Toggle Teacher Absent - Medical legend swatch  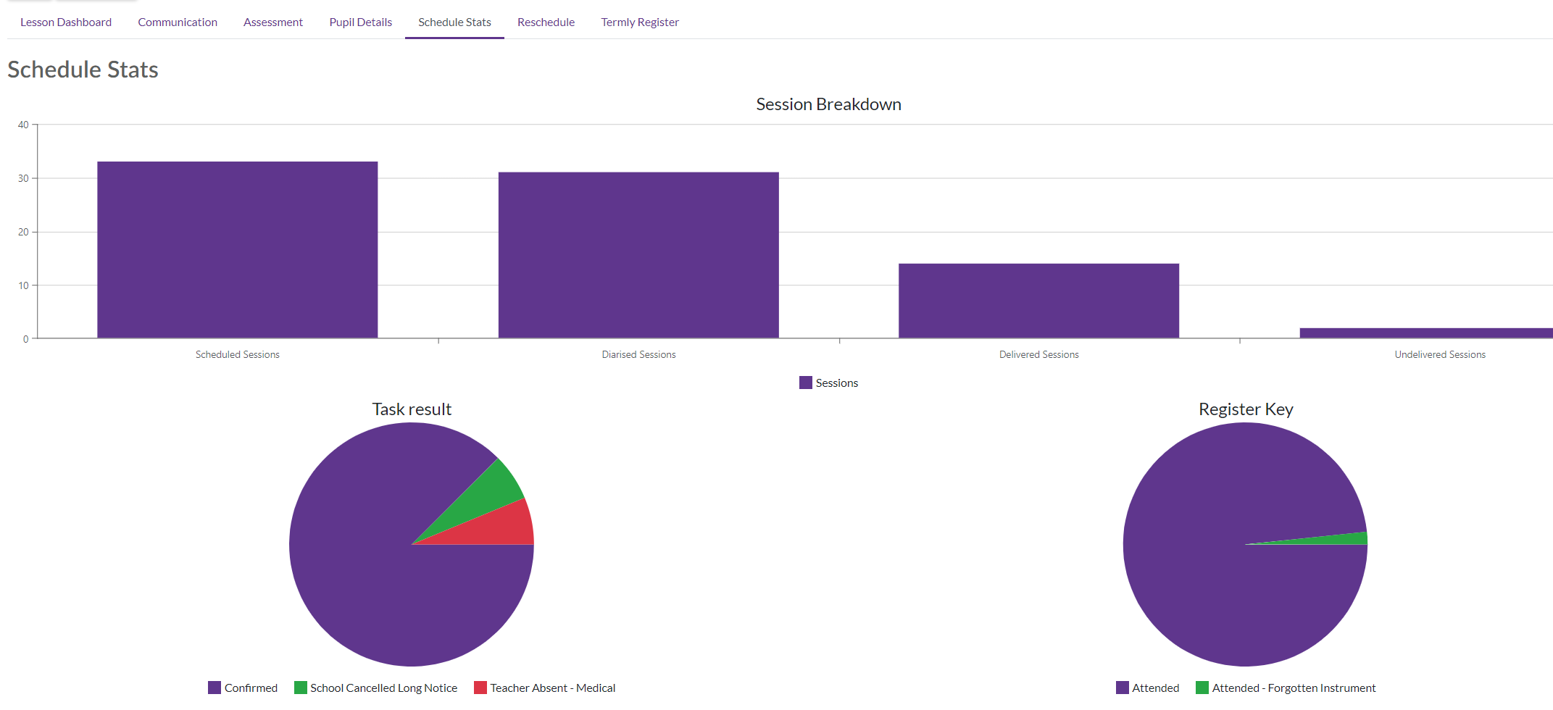click(x=480, y=688)
